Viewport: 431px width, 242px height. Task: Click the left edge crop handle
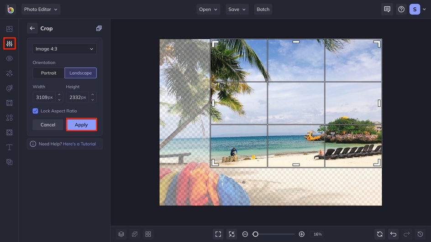(x=213, y=103)
